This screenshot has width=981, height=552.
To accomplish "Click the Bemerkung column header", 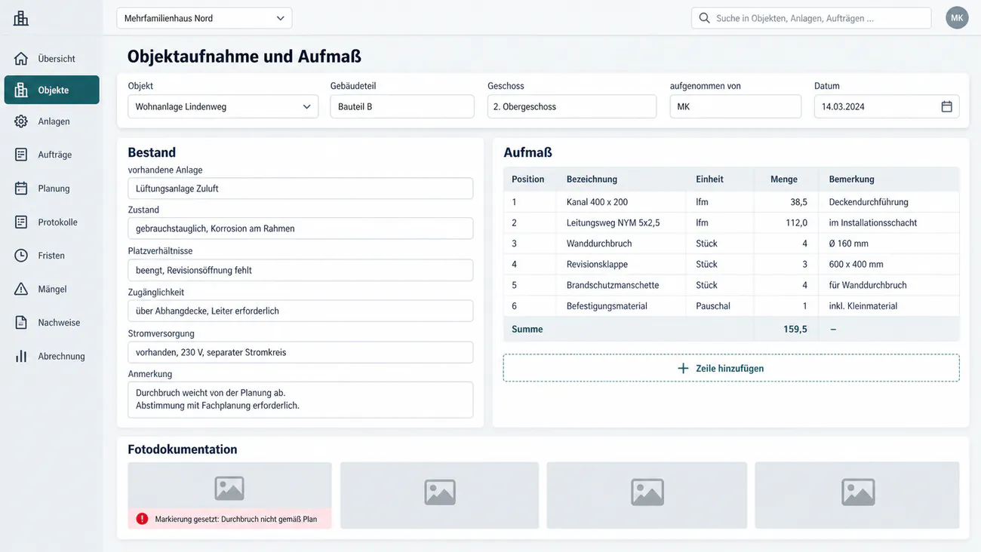I will (x=851, y=179).
